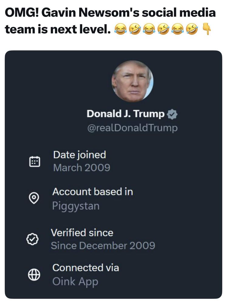Click the globe icon beside Connected via

point(34,275)
